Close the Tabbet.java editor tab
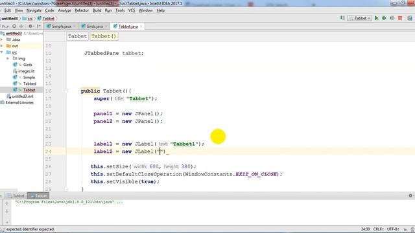Screen dimensions: 415x233 click(141, 27)
